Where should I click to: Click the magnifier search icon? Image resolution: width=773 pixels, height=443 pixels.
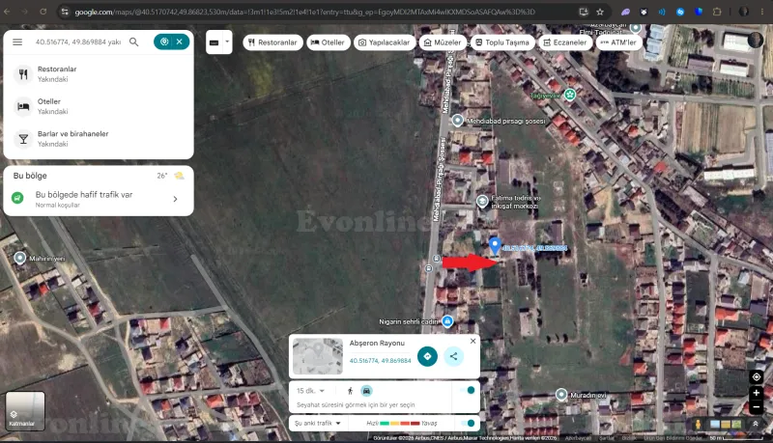point(133,42)
